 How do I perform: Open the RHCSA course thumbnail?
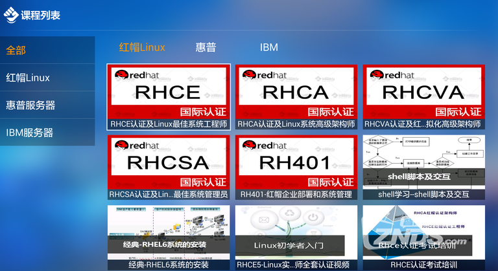(x=169, y=162)
